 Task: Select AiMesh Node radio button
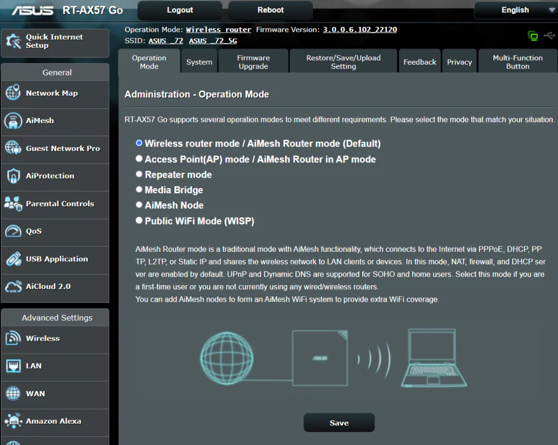[139, 205]
